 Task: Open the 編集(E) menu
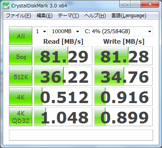tap(44, 16)
